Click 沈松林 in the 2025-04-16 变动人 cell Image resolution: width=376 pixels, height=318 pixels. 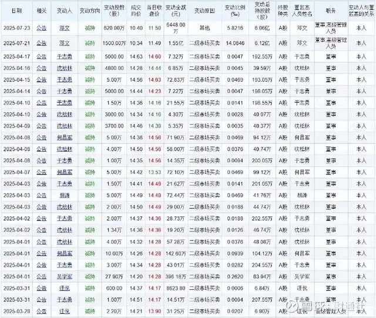[65, 68]
